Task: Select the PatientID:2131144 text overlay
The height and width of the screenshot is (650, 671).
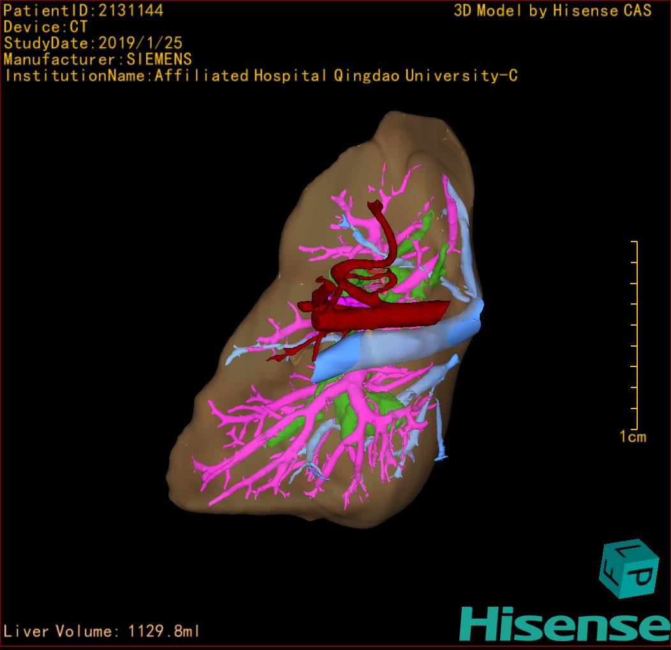Action: (x=84, y=10)
